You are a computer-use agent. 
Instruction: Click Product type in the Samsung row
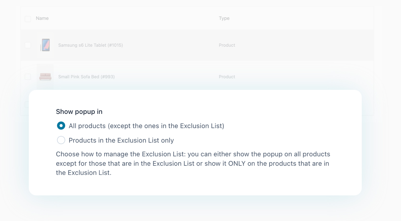[227, 45]
